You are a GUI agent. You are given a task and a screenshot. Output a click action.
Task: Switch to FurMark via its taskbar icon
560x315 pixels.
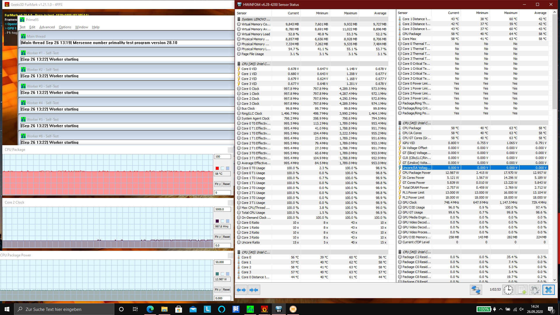click(265, 309)
